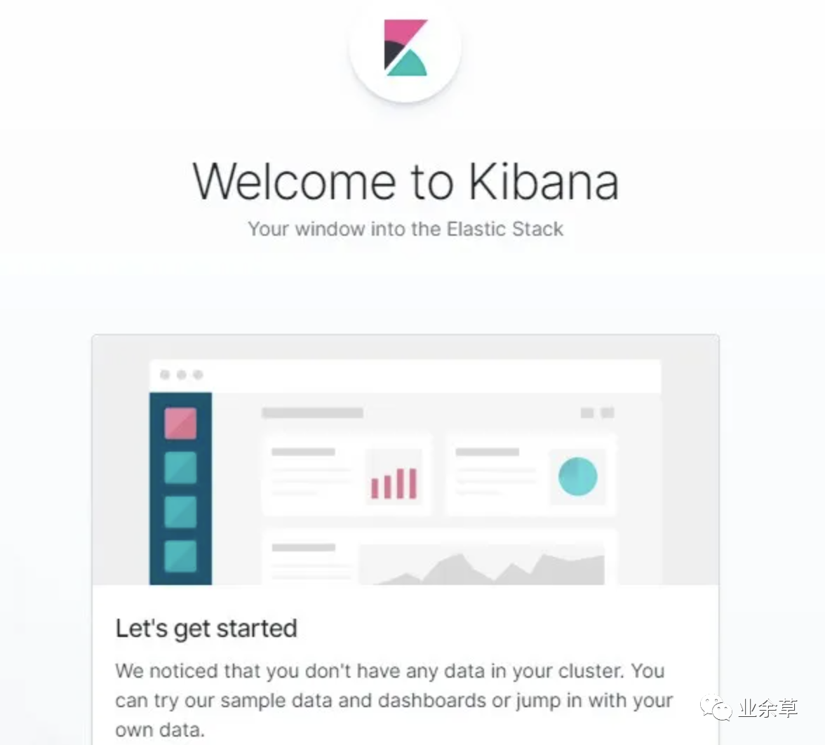The image size is (825, 745).
Task: Click the first gray window dot
Action: pyautogui.click(x=165, y=375)
